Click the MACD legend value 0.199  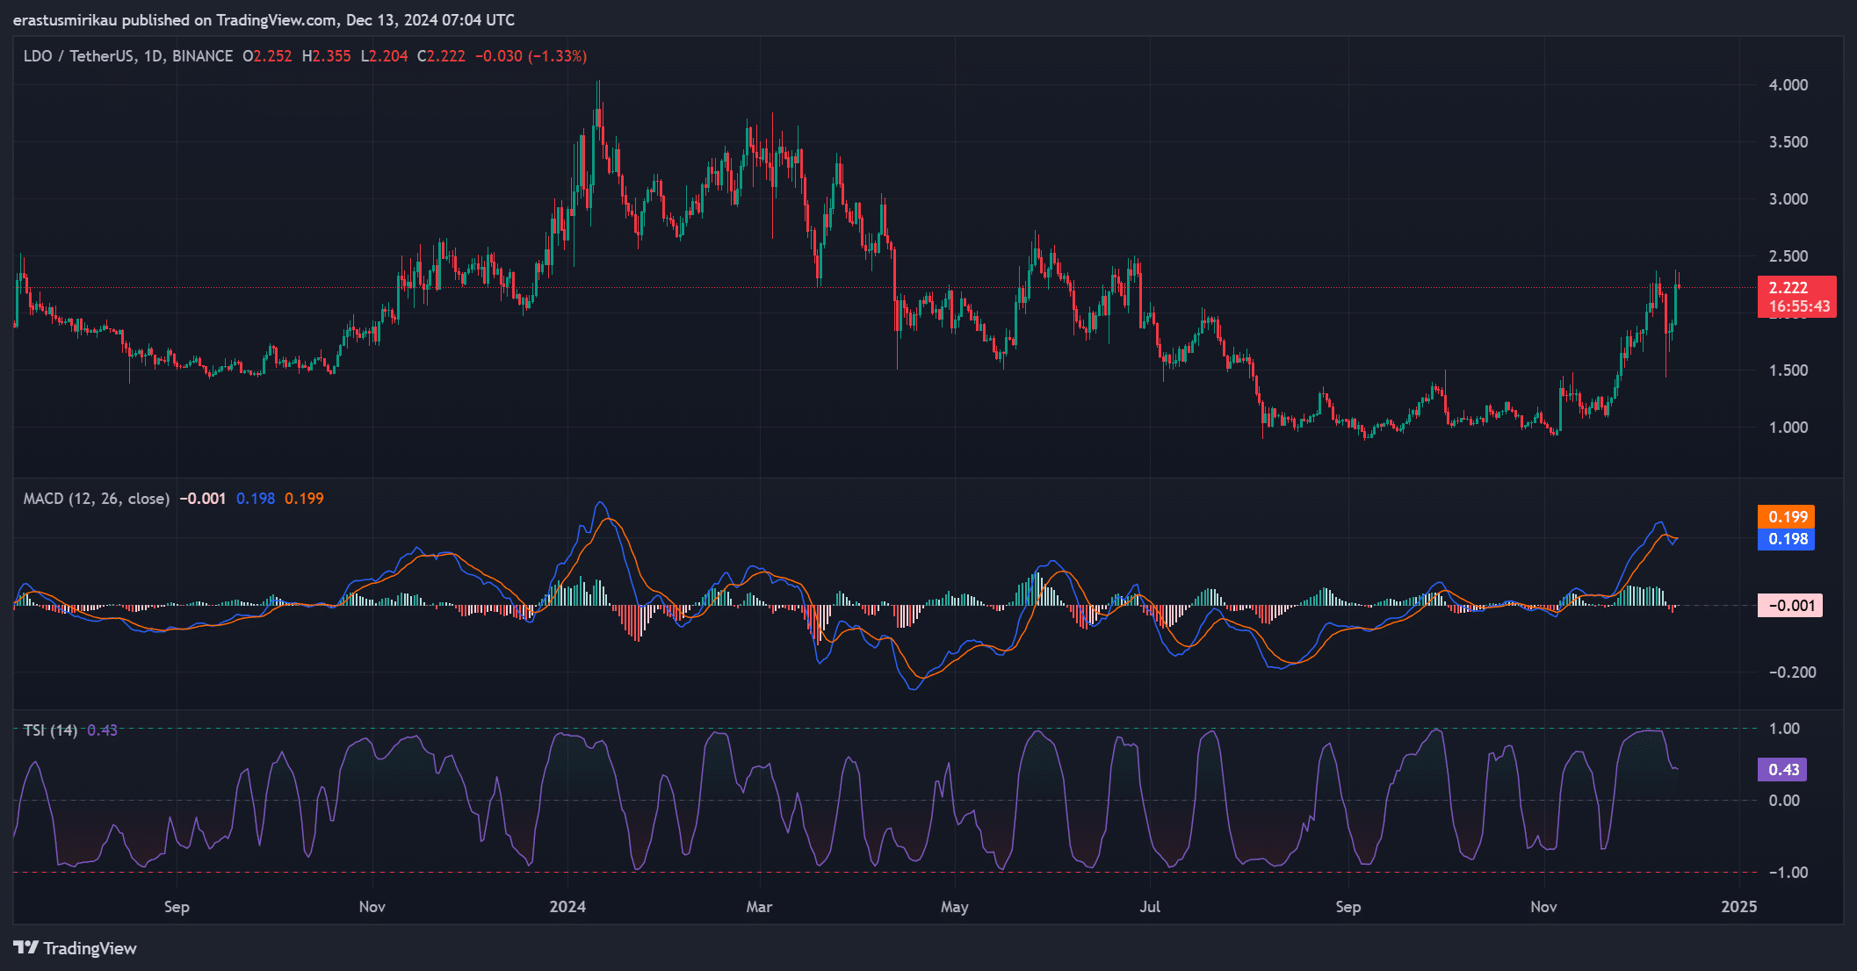pyautogui.click(x=304, y=499)
